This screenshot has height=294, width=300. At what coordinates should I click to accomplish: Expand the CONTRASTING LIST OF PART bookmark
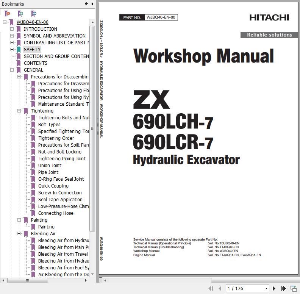point(12,43)
